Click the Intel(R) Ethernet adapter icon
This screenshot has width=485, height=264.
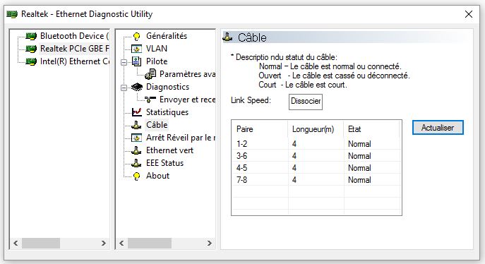(31, 61)
